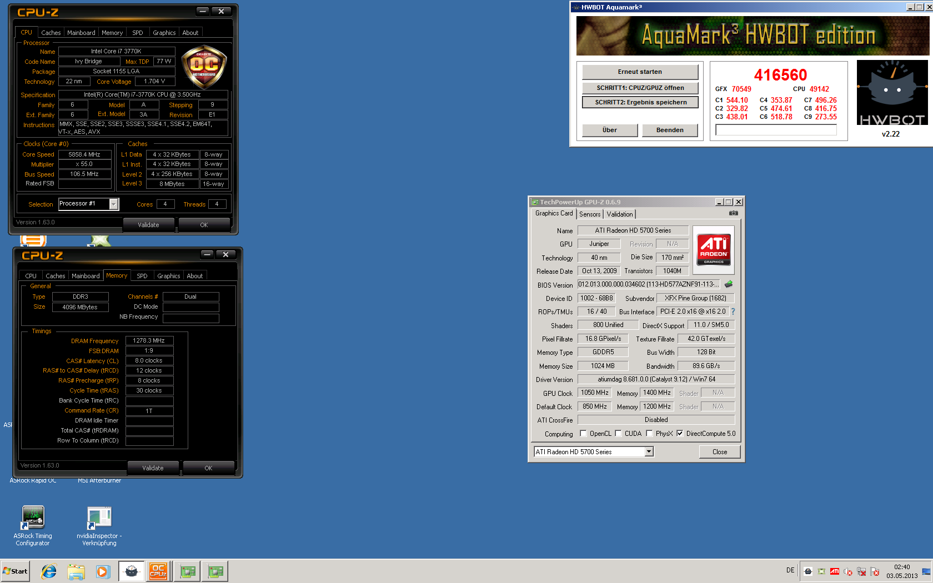Click the muted volume speaker tray icon
933x583 pixels.
click(x=848, y=571)
